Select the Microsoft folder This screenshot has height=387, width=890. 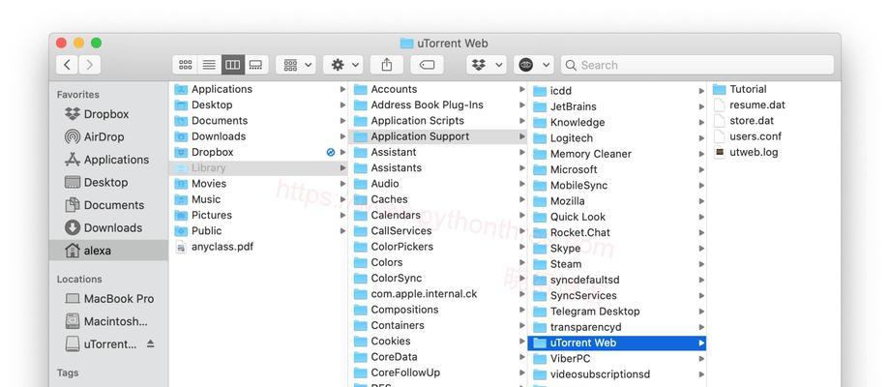(617, 169)
